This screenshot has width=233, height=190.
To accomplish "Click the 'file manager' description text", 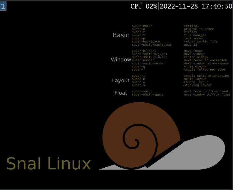I will [x=195, y=35].
